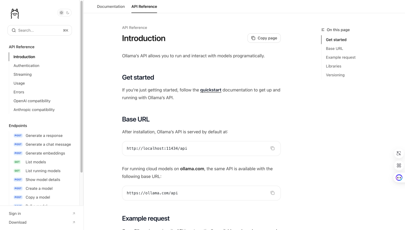Select Anthropic compatibility in sidebar

pos(34,110)
